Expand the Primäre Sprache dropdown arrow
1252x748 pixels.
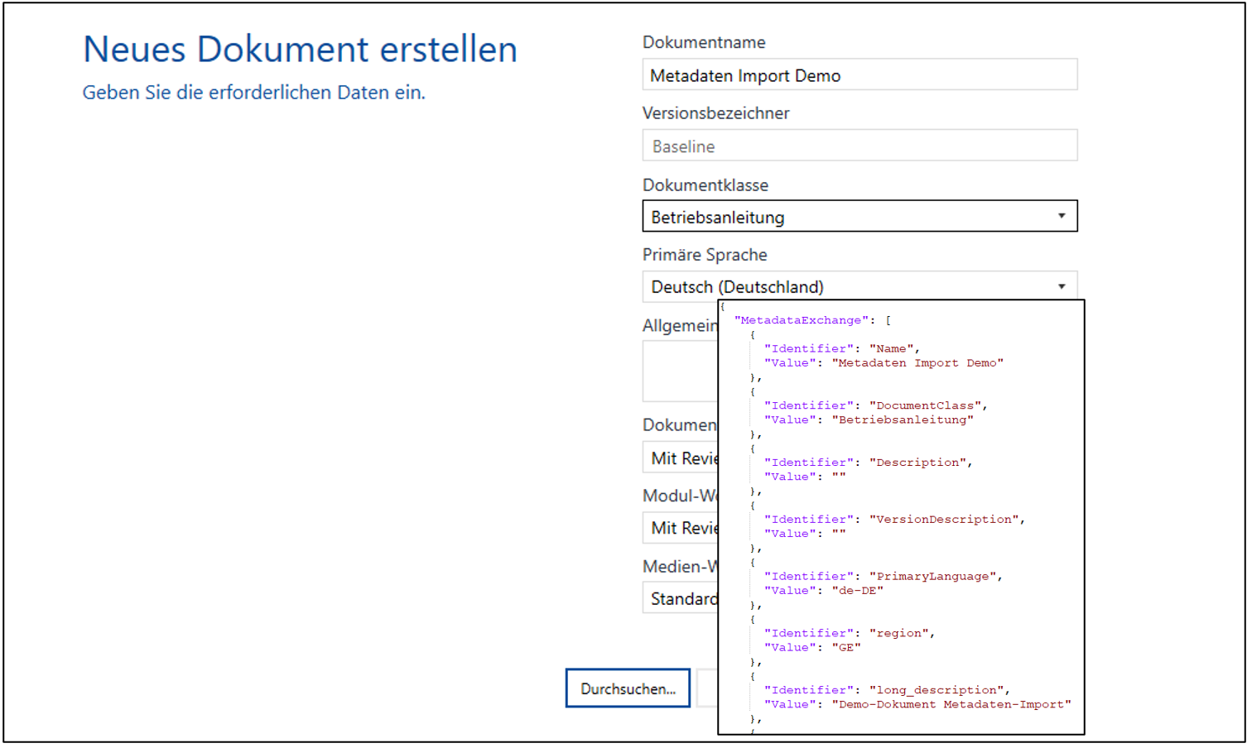(1061, 287)
